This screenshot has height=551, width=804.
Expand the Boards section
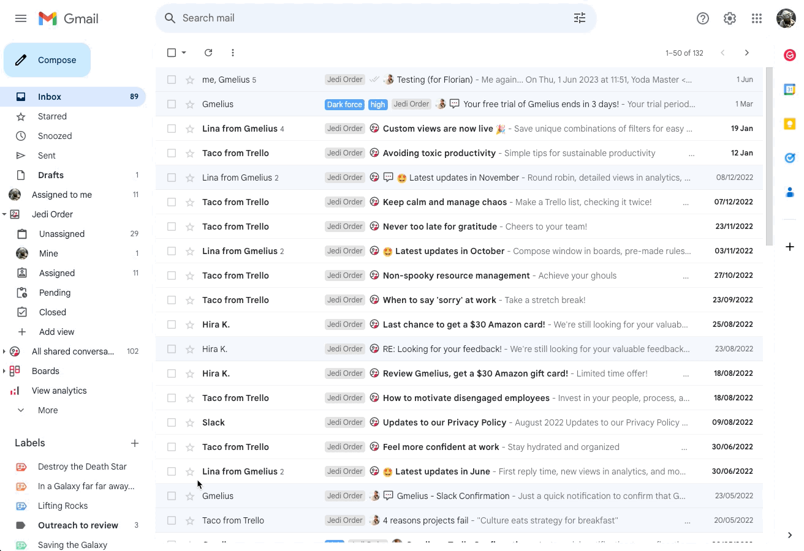tap(4, 371)
